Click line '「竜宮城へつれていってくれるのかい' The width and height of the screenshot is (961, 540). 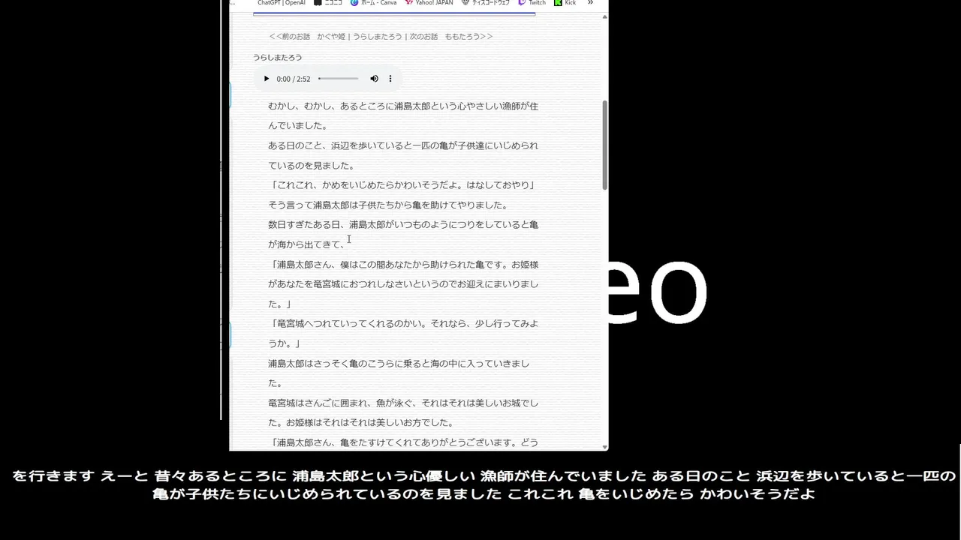[x=403, y=323]
